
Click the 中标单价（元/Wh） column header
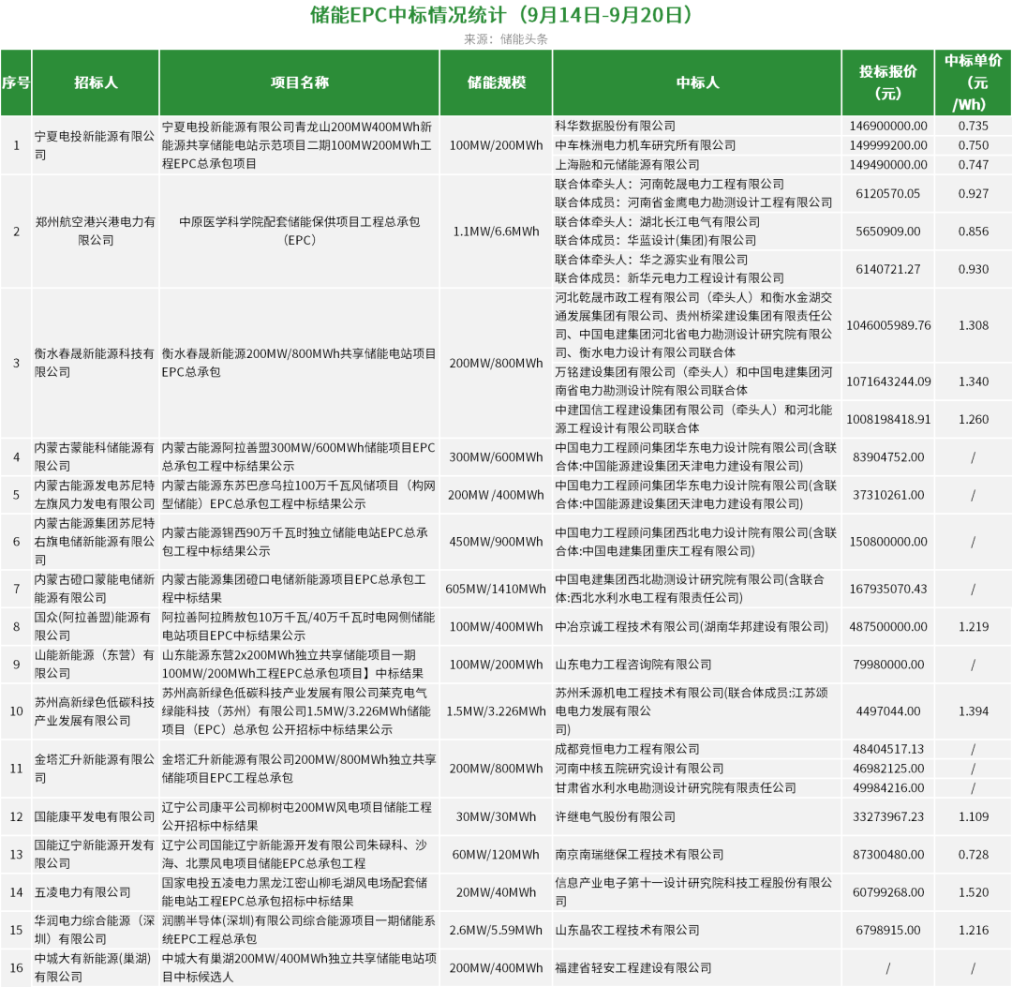click(x=973, y=82)
